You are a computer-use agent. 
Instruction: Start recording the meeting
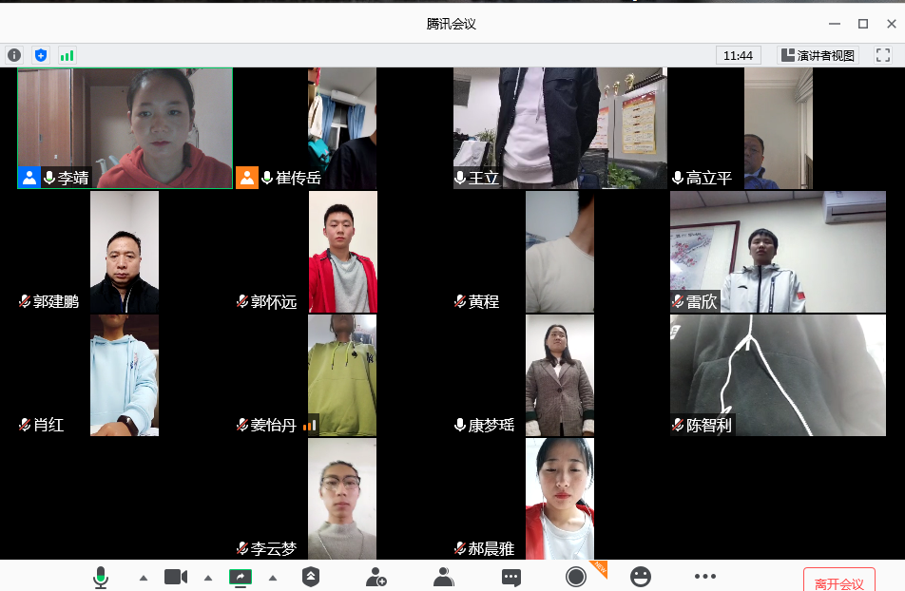coord(575,577)
